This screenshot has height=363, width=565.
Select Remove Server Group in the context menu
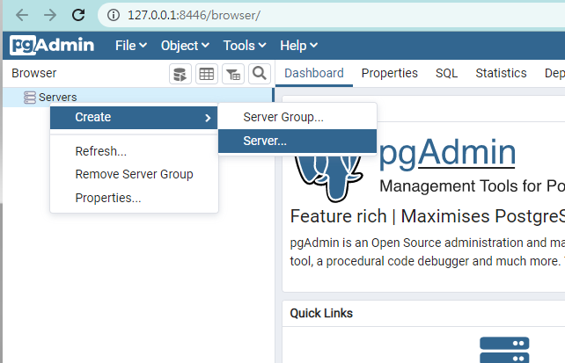[x=134, y=174]
